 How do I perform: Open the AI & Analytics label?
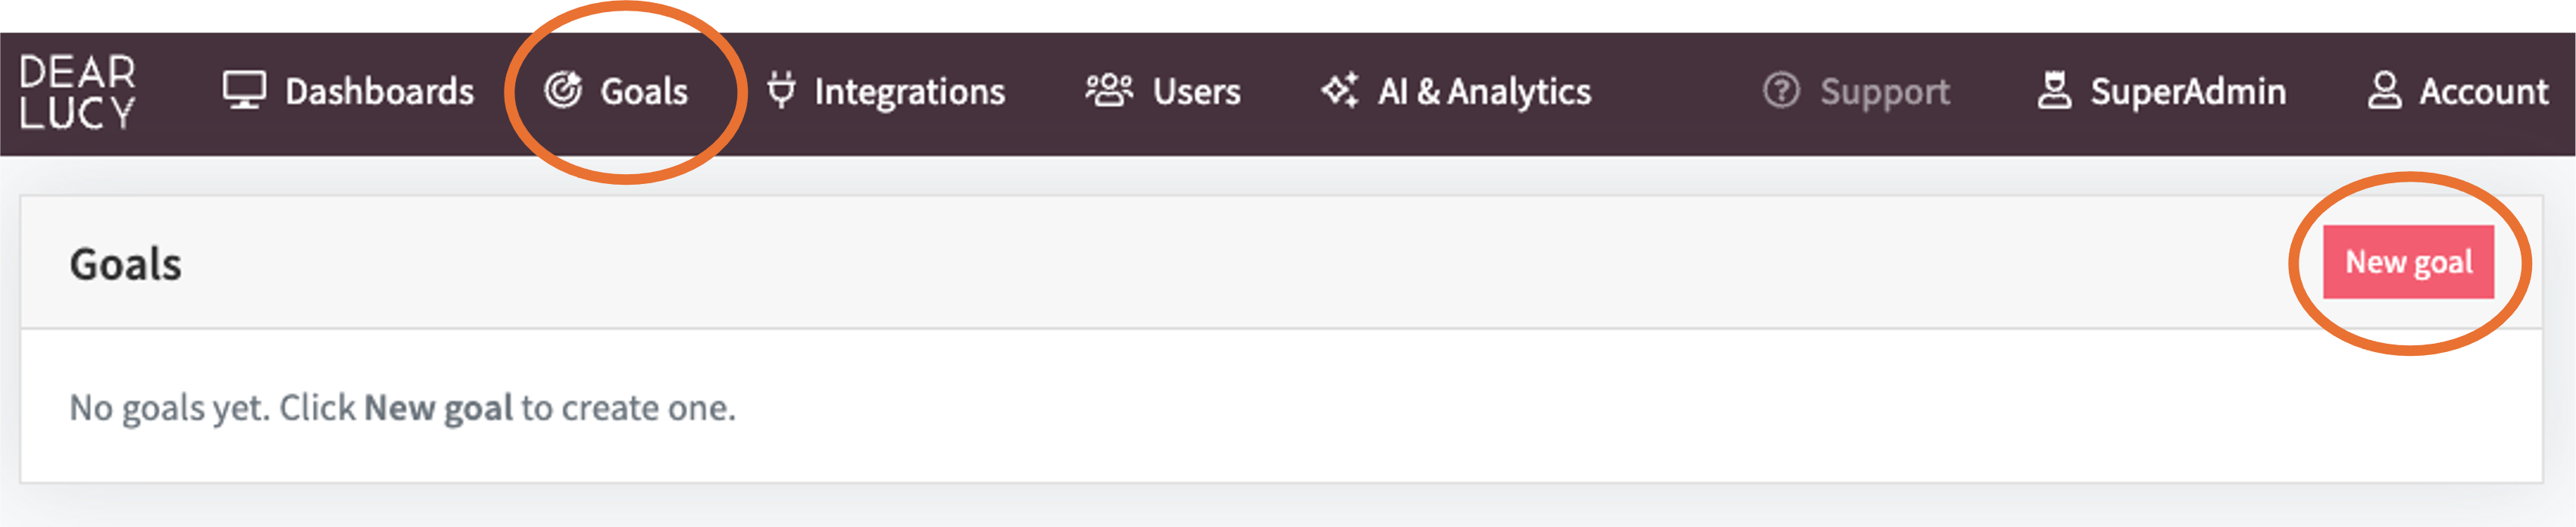click(x=1484, y=92)
